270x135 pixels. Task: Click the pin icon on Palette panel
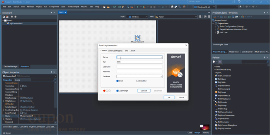pos(264,57)
